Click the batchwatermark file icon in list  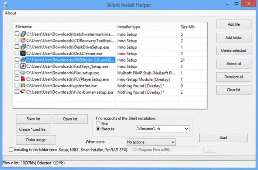pyautogui.click(x=23, y=34)
